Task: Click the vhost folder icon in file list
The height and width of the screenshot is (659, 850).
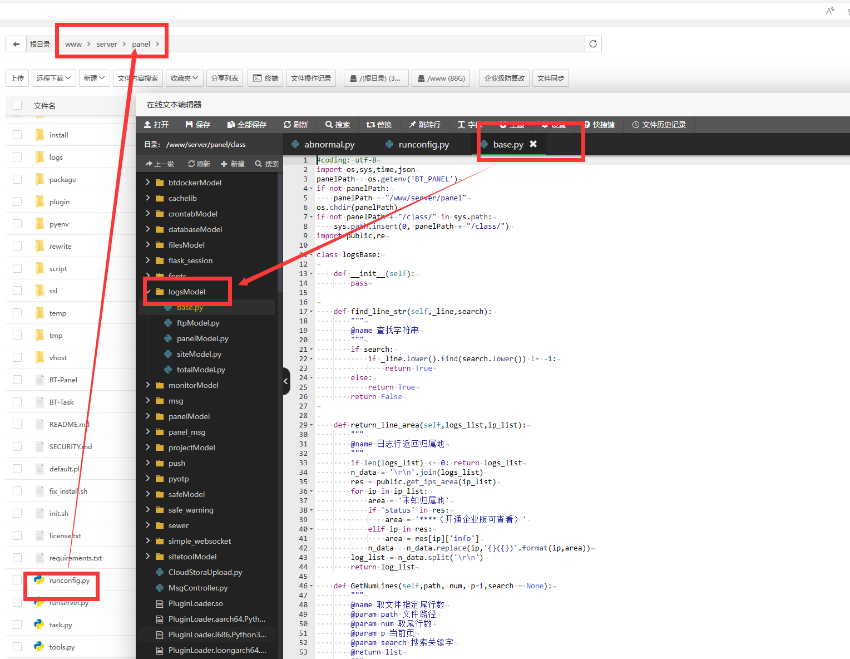Action: tap(39, 357)
